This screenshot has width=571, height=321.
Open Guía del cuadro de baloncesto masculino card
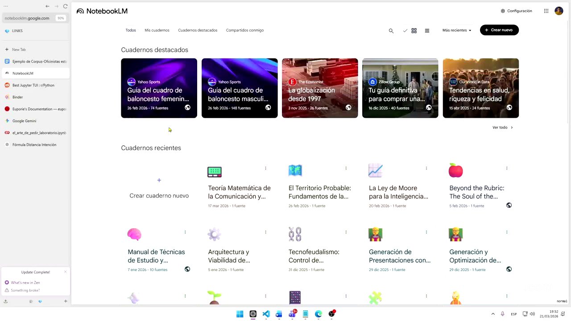pyautogui.click(x=240, y=88)
